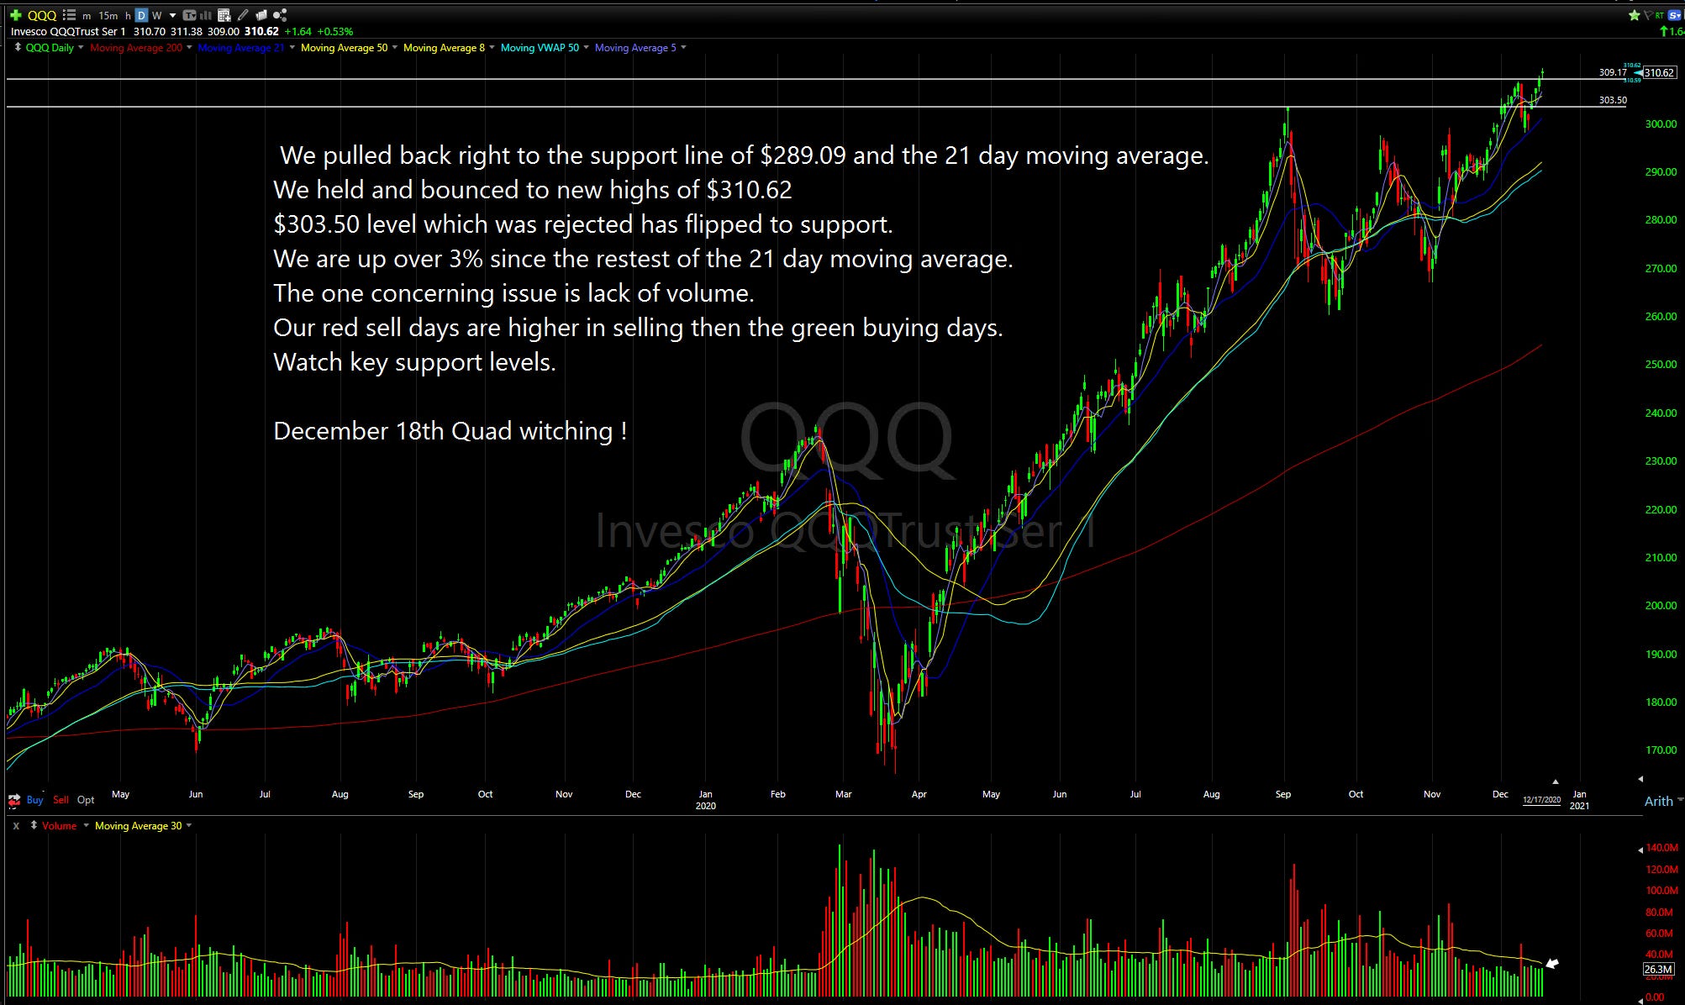The height and width of the screenshot is (1005, 1685).
Task: Click the Watch key support levels note
Action: [414, 362]
